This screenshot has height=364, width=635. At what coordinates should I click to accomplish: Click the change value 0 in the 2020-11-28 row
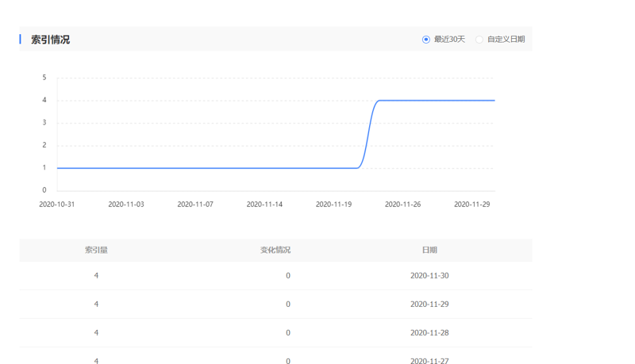coord(288,333)
